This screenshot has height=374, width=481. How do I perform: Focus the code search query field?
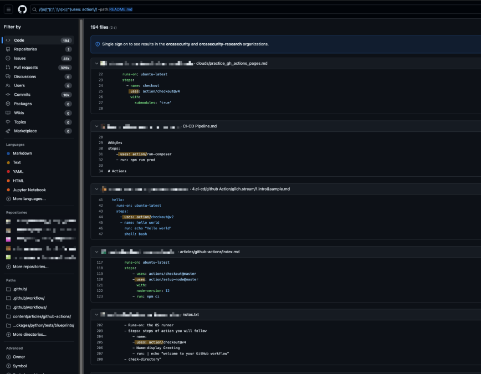coord(256,9)
